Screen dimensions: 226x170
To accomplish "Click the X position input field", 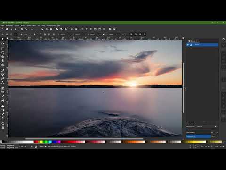I will (63, 34).
